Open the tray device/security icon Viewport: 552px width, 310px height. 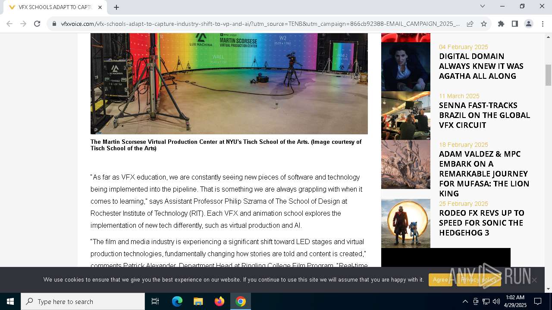pyautogui.click(x=476, y=301)
